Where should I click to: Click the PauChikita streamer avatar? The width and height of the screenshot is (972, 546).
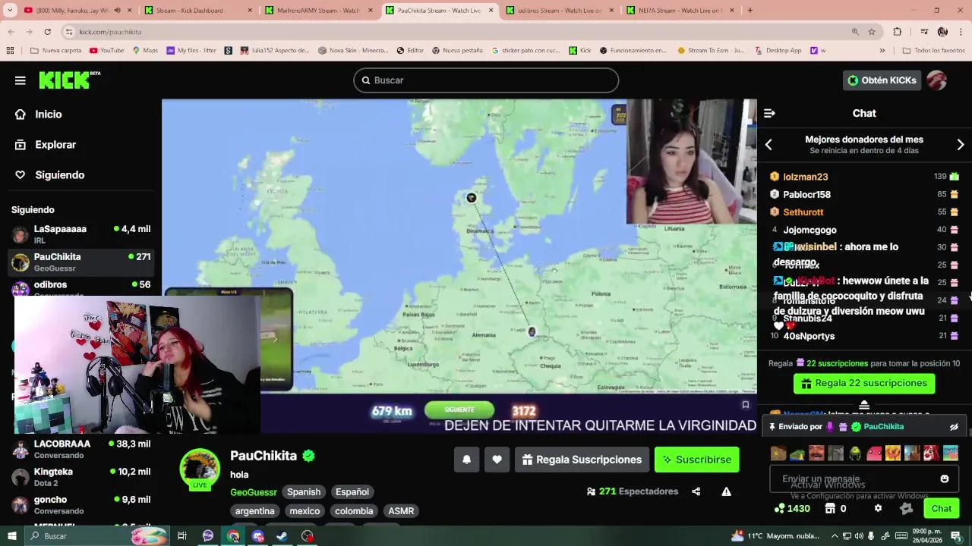(200, 468)
